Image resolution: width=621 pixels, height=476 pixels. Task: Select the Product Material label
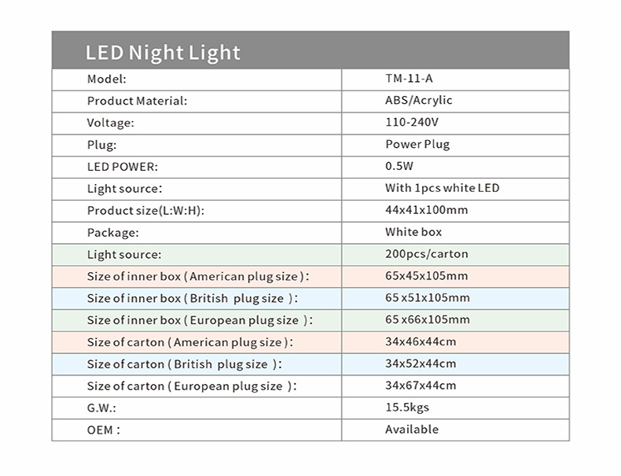tap(137, 101)
